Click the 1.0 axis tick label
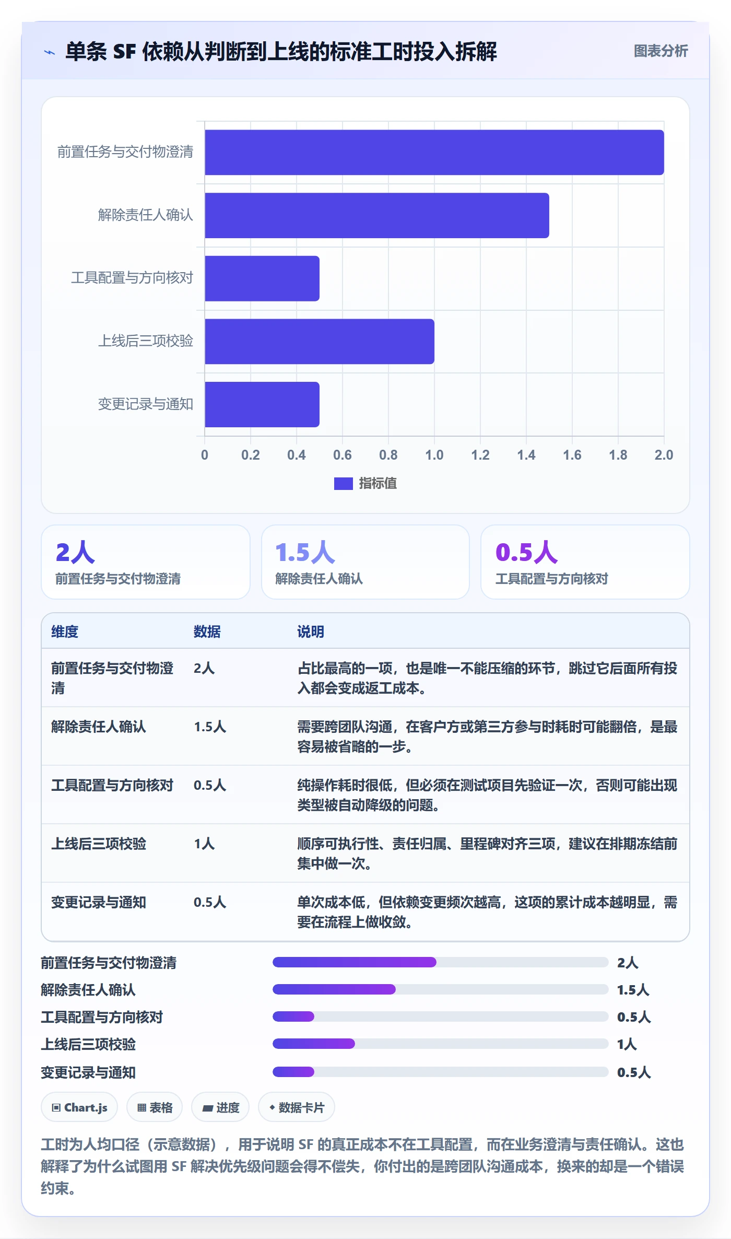Screen dimensions: 731x1239 coord(434,455)
